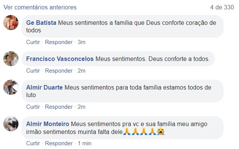
Task: Click the Ge Batista name link
Action: 41,23
